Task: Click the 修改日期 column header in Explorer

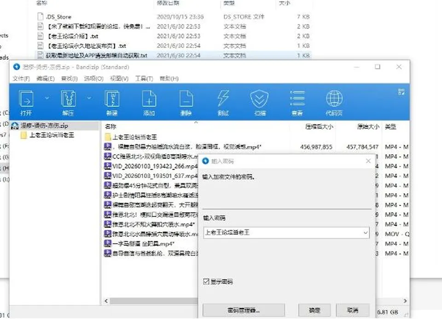Action: pos(168,3)
